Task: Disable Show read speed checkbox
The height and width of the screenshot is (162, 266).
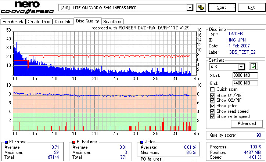Action: click(212, 111)
